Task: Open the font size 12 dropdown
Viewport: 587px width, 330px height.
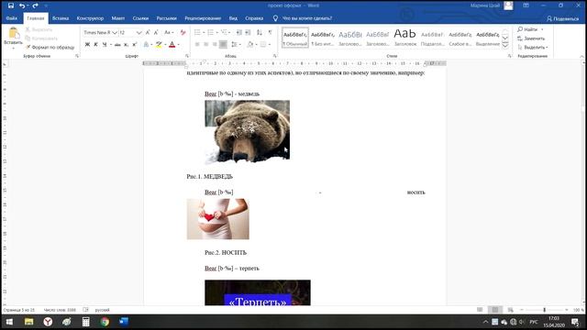Action: coord(138,33)
